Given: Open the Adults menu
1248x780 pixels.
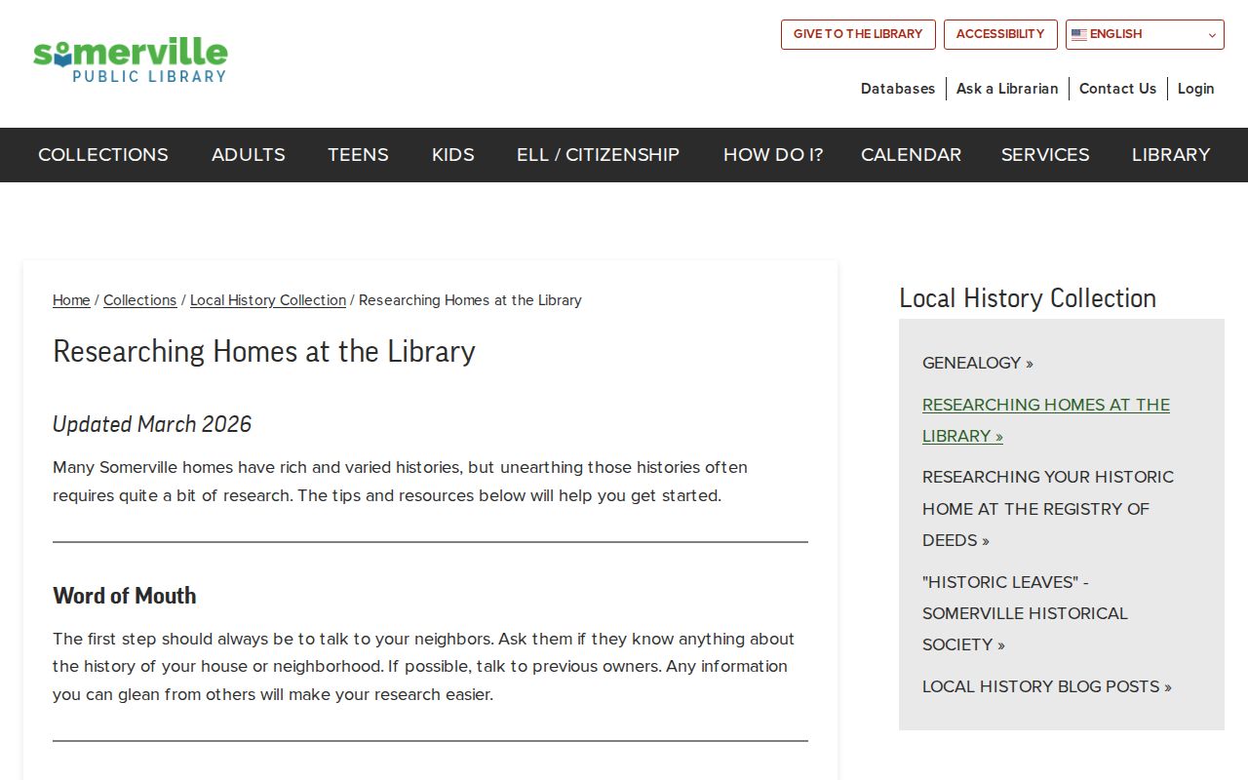Looking at the screenshot, I should click(249, 155).
